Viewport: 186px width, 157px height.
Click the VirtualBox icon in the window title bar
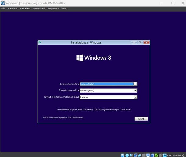coord(2,3)
